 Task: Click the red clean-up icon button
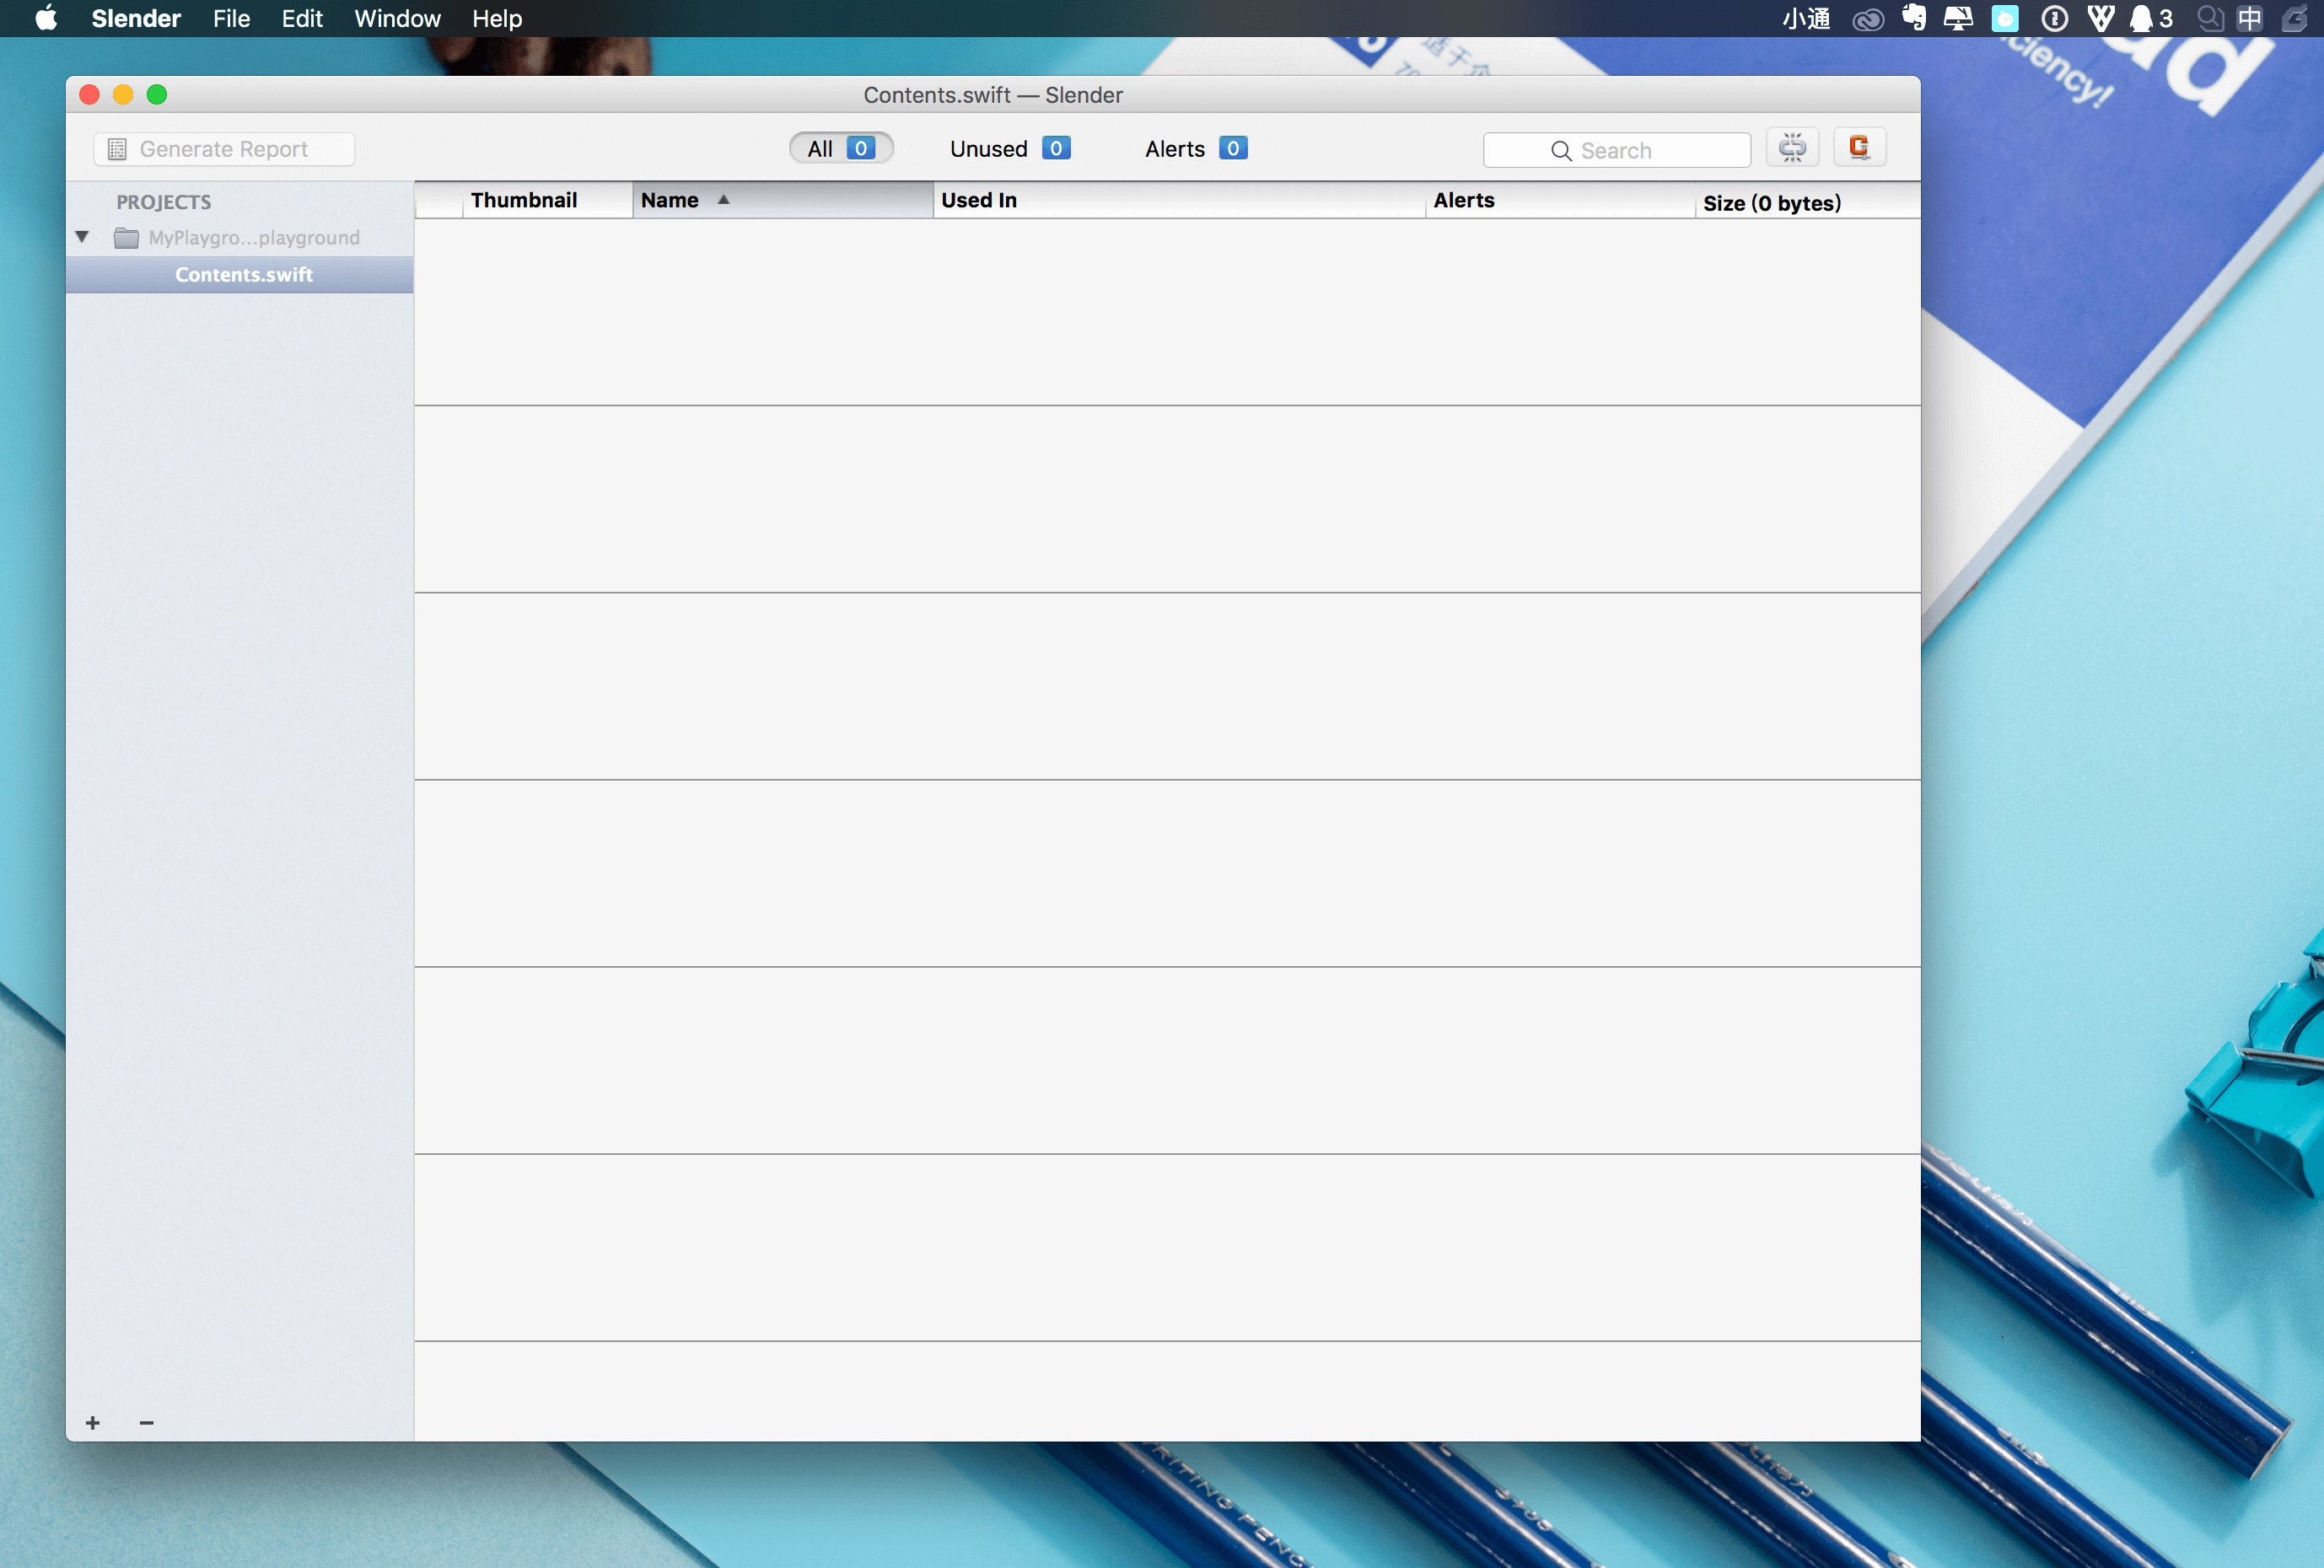pyautogui.click(x=1859, y=148)
